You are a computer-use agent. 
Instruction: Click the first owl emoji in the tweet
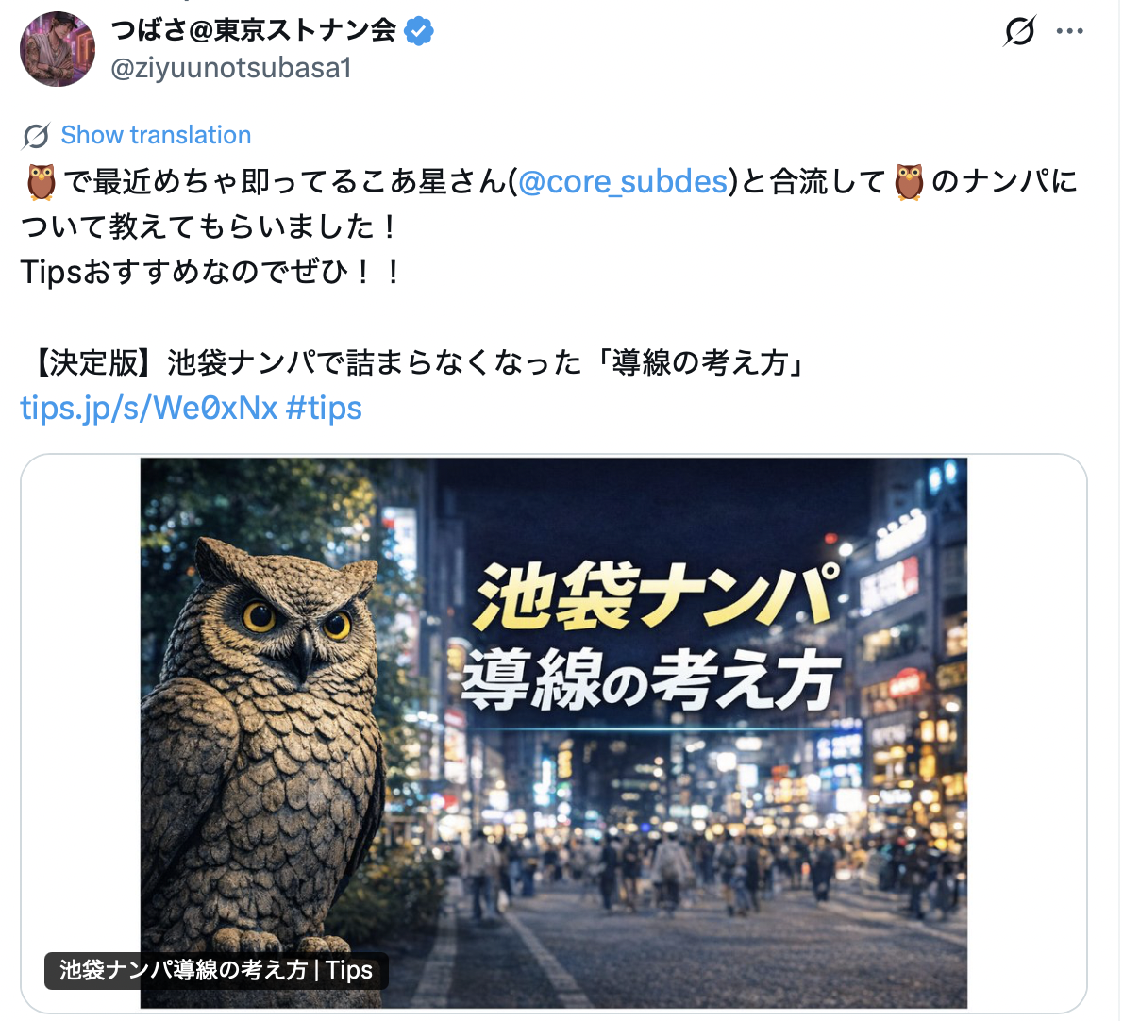pos(41,182)
